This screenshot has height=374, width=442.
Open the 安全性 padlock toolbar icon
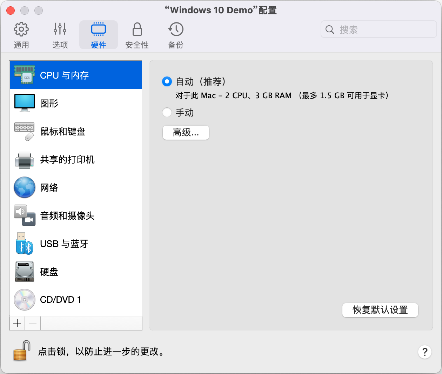coord(137,29)
